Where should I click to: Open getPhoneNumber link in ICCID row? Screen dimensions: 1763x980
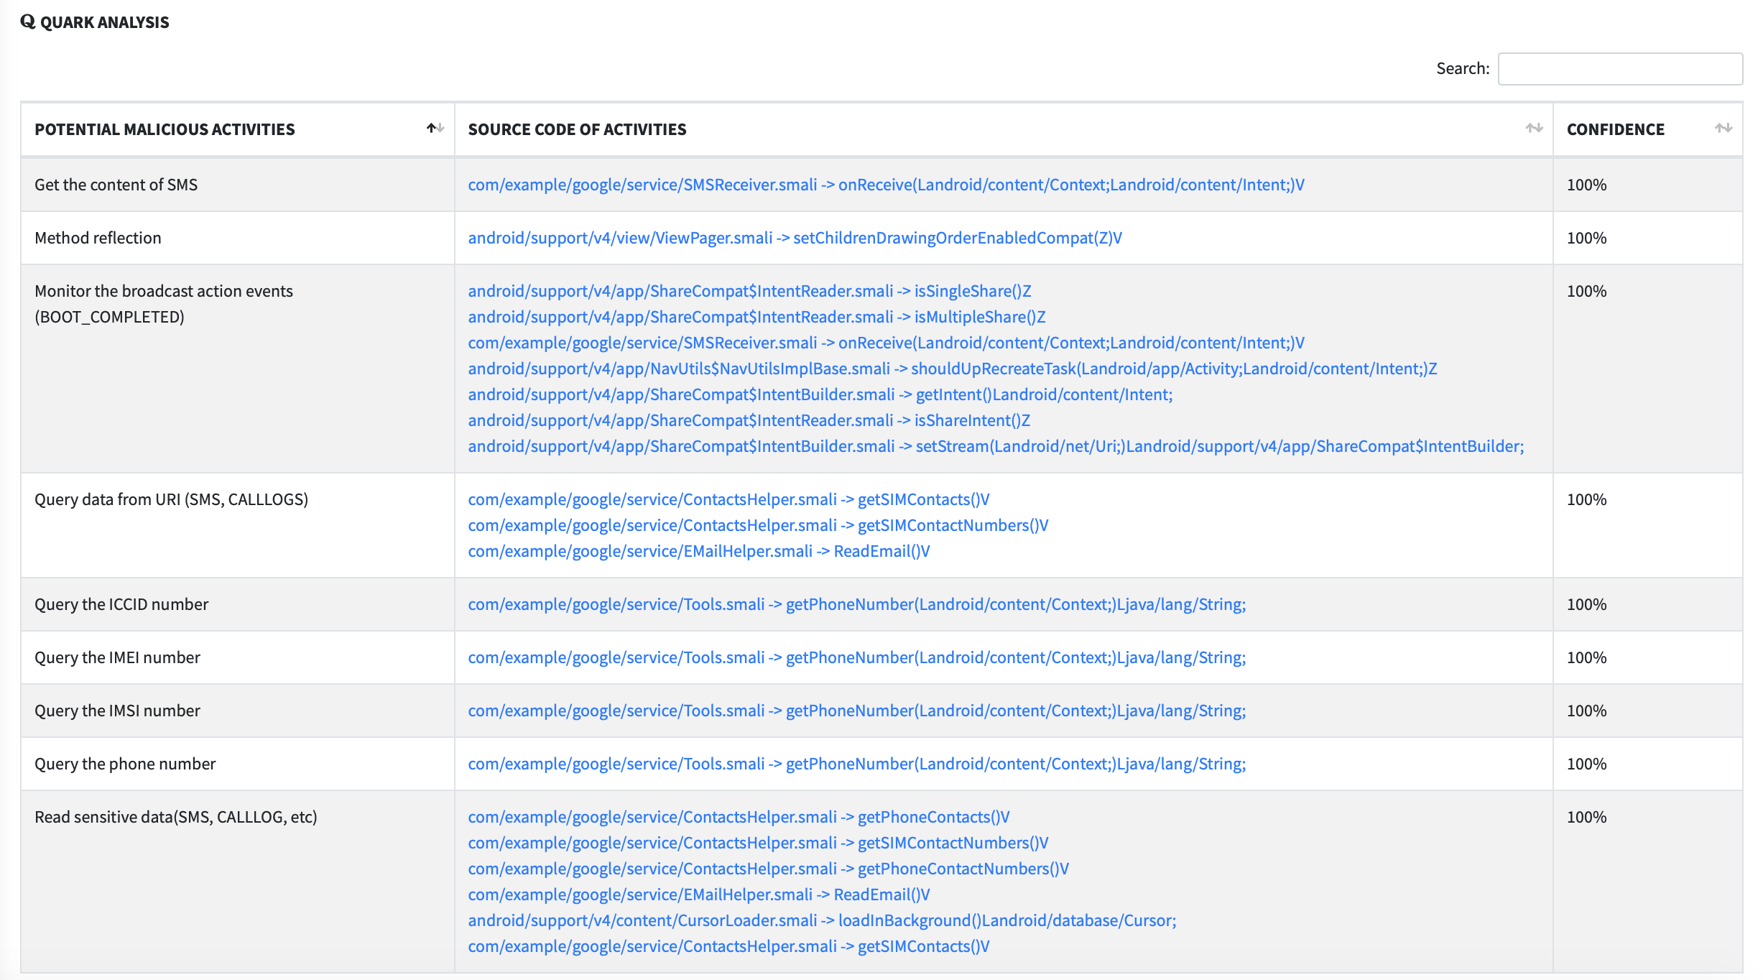click(856, 604)
